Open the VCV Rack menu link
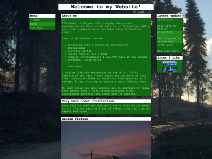Image resolution: width=212 pixels, height=159 pixels. tap(42, 28)
